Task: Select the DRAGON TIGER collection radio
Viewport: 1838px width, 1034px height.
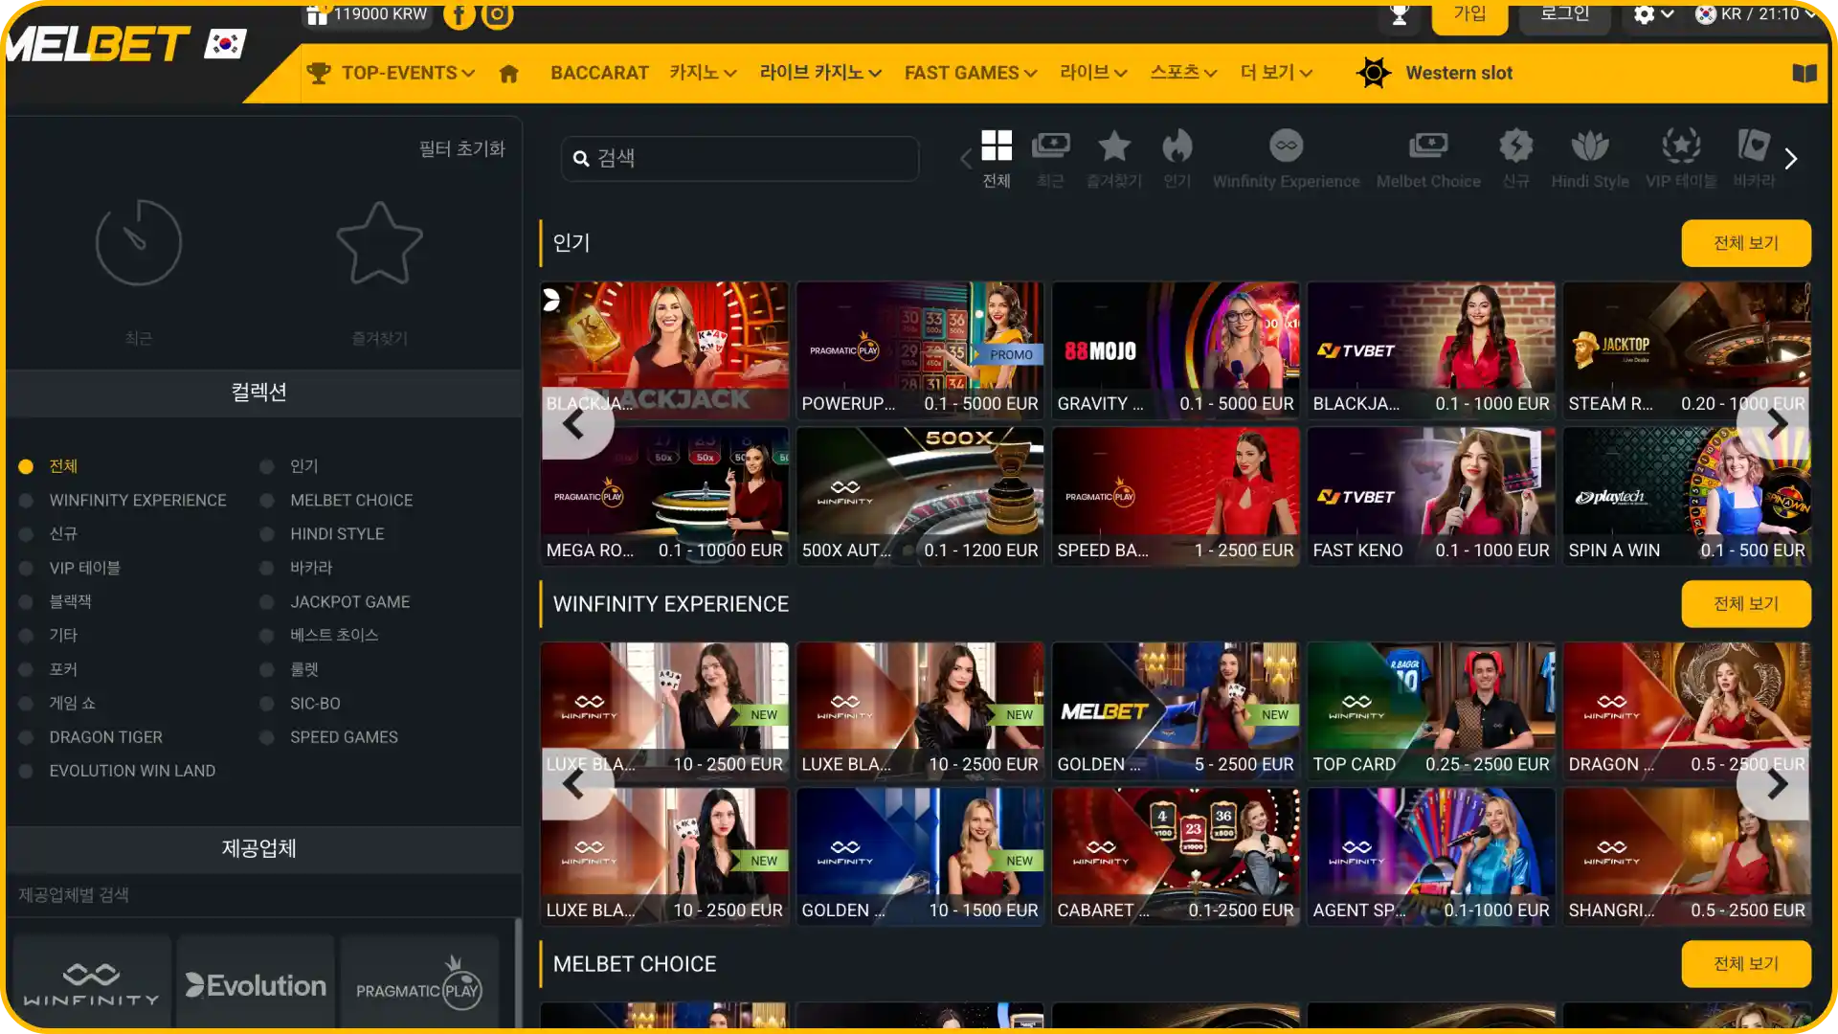Action: point(27,737)
